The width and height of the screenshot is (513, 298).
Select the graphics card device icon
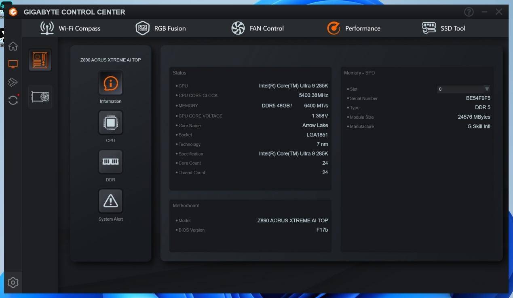[40, 97]
